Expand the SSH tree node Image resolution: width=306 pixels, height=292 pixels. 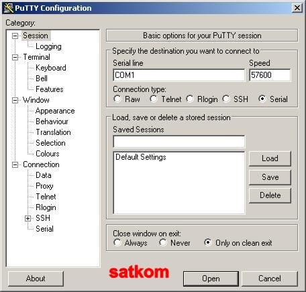[28, 218]
